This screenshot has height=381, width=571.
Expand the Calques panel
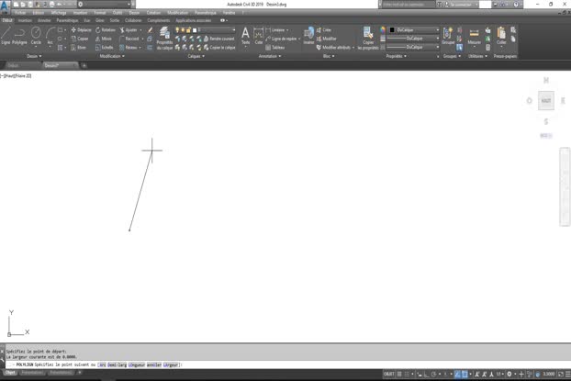pyautogui.click(x=196, y=56)
